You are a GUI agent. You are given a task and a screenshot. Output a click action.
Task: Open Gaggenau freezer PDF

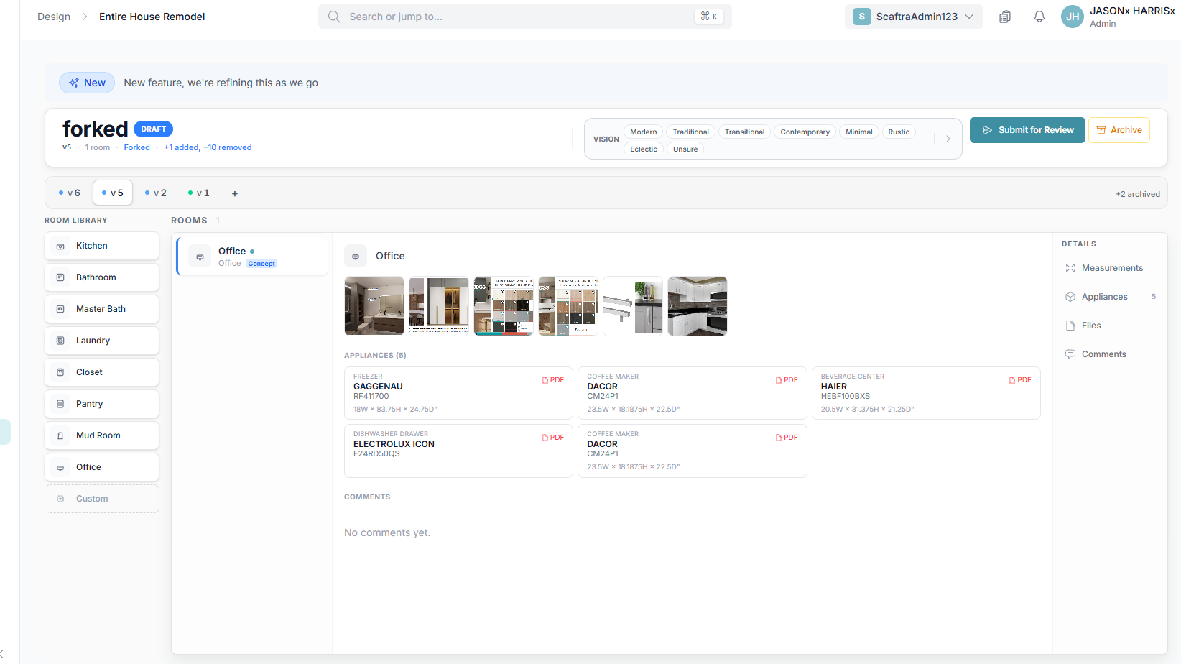(x=553, y=380)
